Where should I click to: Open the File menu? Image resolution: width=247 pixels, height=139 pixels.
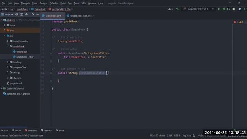point(3,3)
